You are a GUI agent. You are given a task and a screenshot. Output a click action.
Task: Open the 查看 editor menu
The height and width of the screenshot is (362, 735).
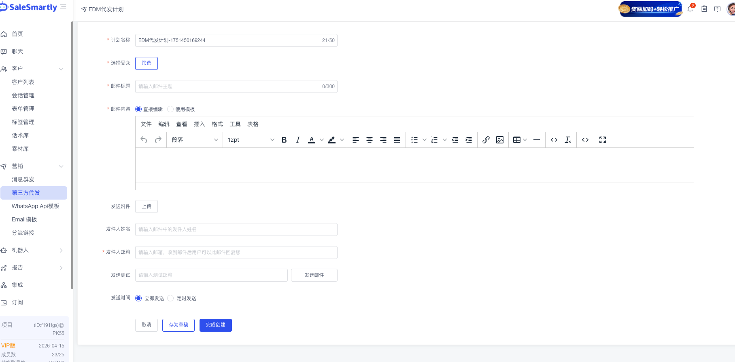(x=182, y=124)
